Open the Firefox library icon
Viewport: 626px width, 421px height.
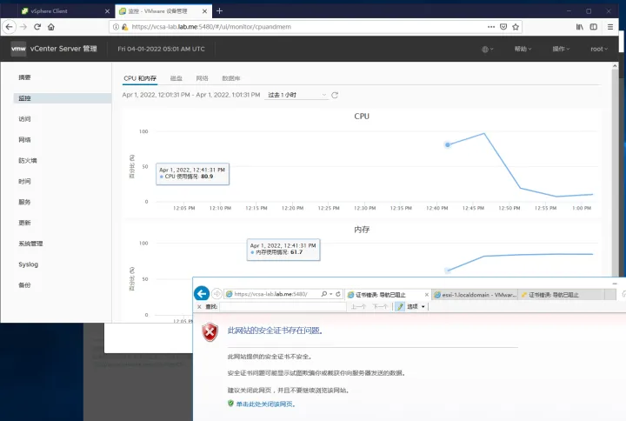click(x=580, y=27)
